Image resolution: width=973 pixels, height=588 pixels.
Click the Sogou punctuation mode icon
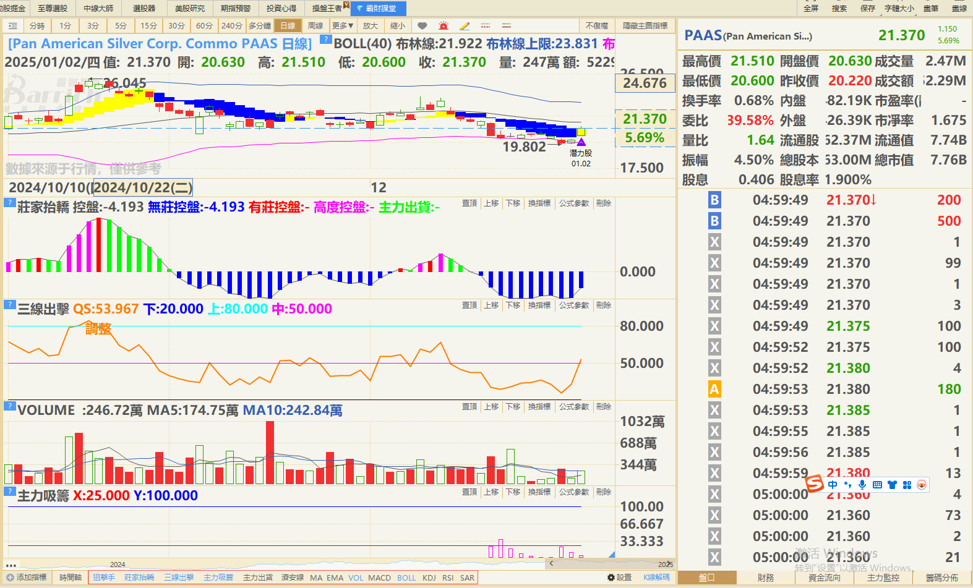847,485
